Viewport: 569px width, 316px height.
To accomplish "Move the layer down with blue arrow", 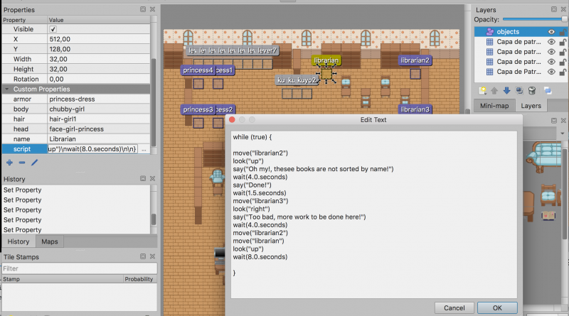I will point(506,90).
